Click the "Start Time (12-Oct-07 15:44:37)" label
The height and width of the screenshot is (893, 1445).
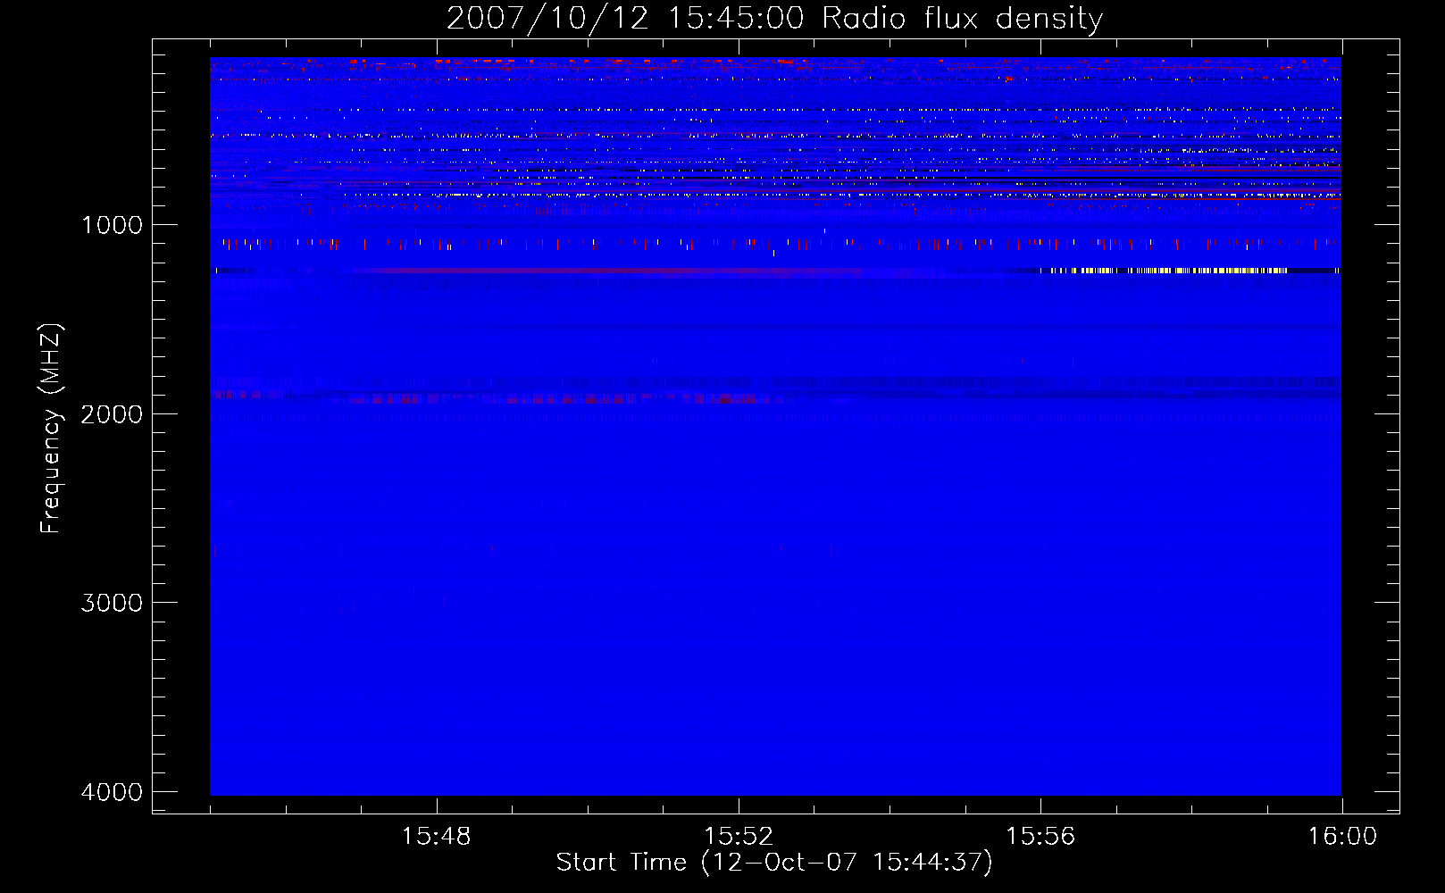point(774,863)
